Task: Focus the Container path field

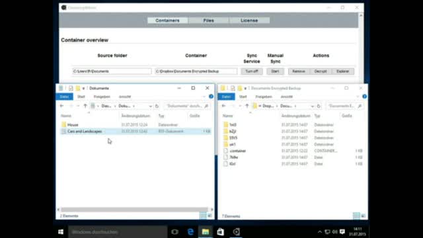Action: (x=196, y=71)
